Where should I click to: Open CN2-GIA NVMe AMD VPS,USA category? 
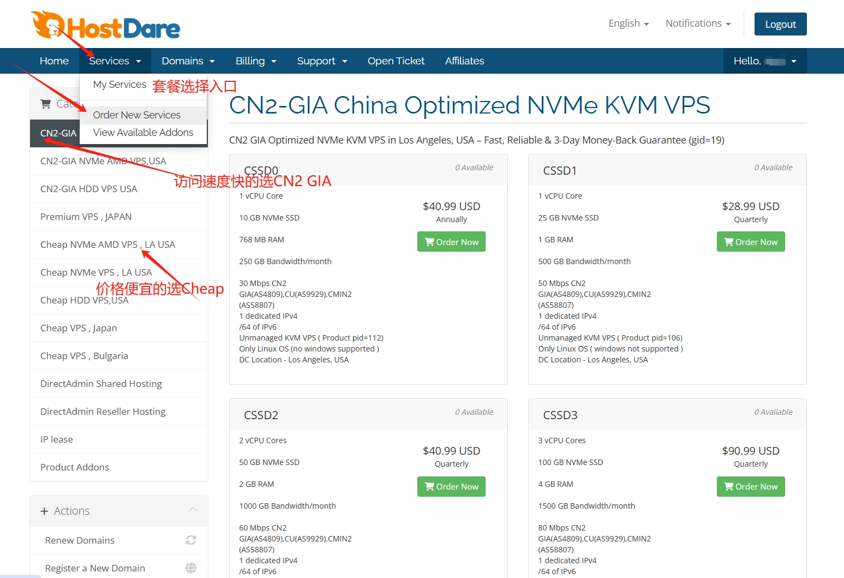click(x=119, y=161)
